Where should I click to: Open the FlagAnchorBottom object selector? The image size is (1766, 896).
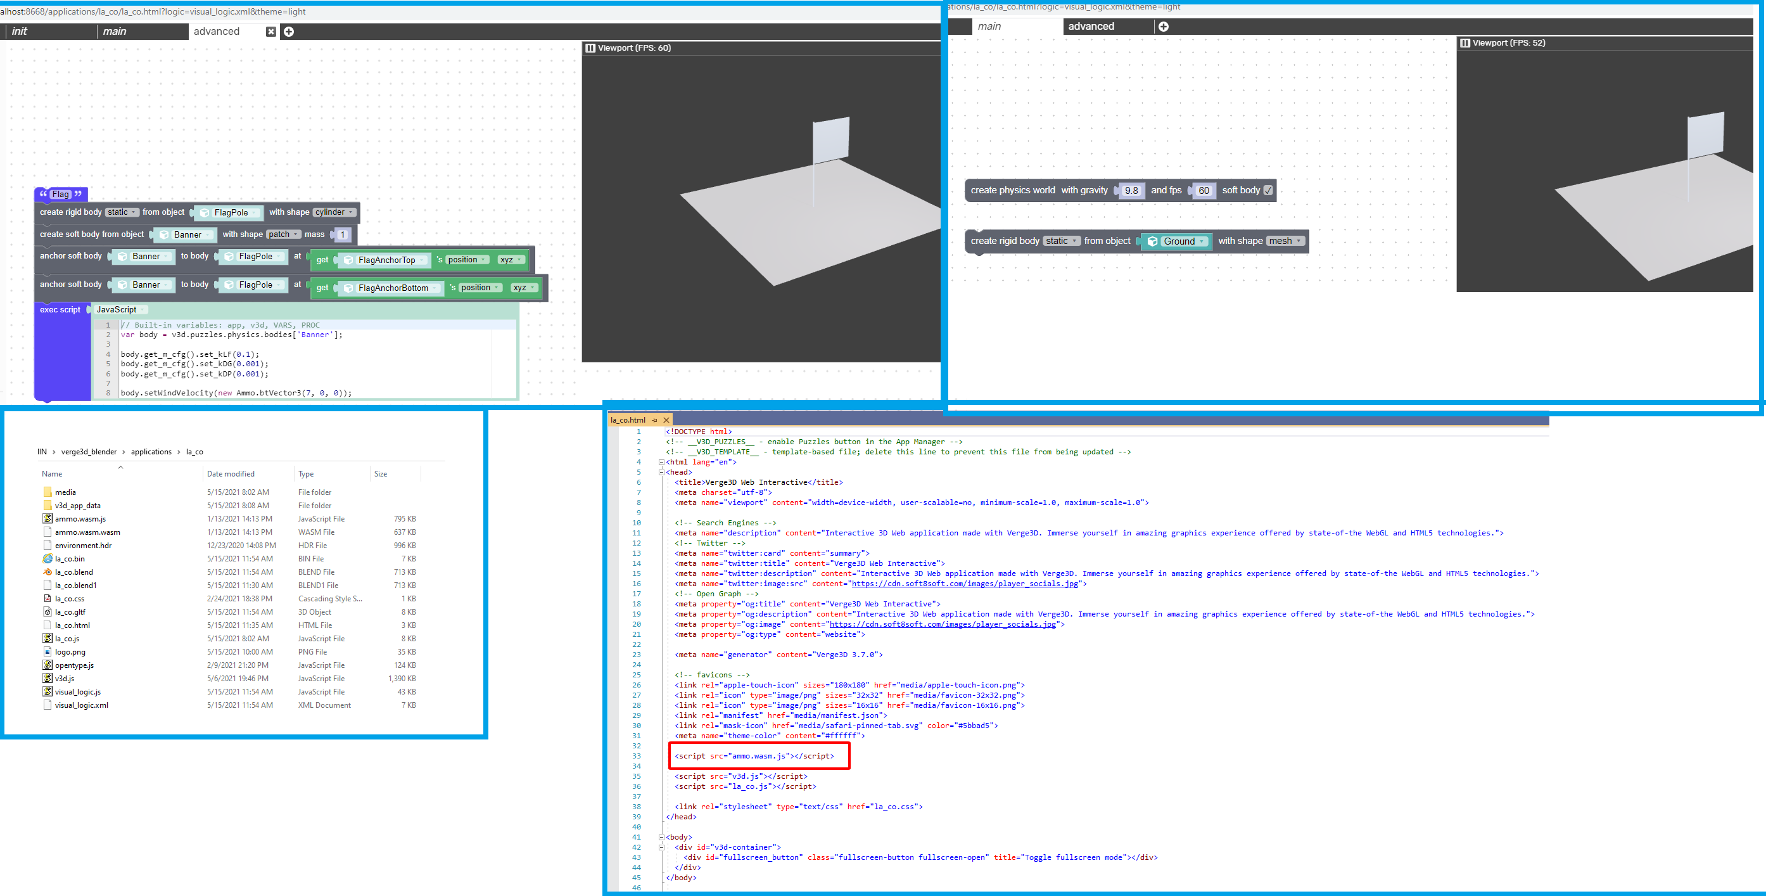[x=391, y=288]
